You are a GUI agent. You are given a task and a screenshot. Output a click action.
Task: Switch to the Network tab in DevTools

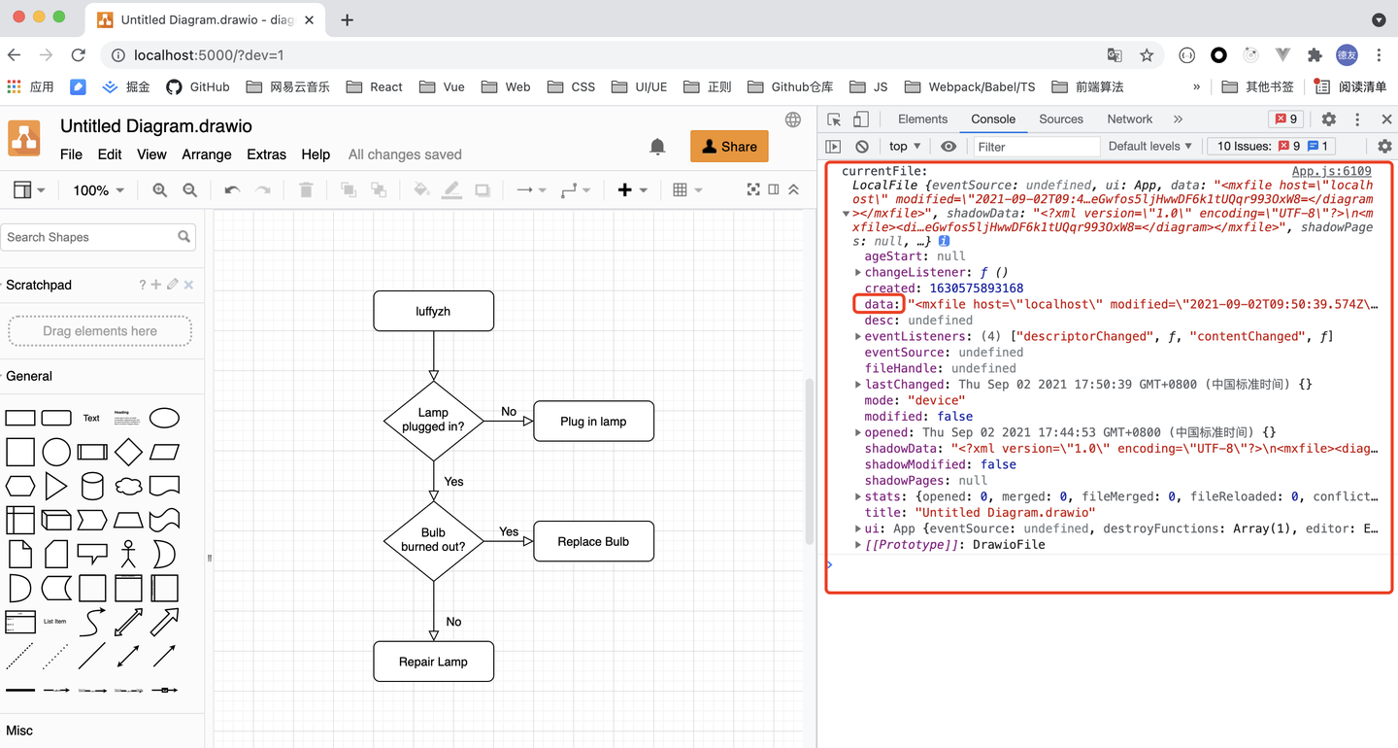tap(1130, 119)
